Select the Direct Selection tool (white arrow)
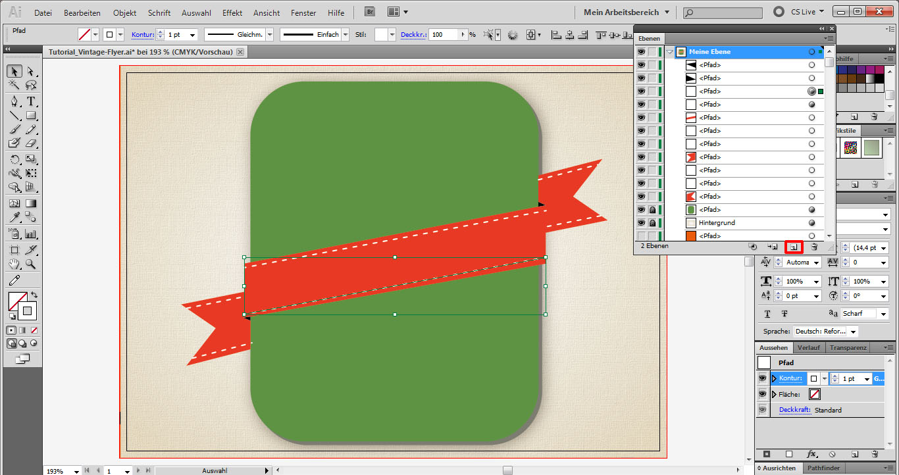This screenshot has height=475, width=899. [31, 71]
